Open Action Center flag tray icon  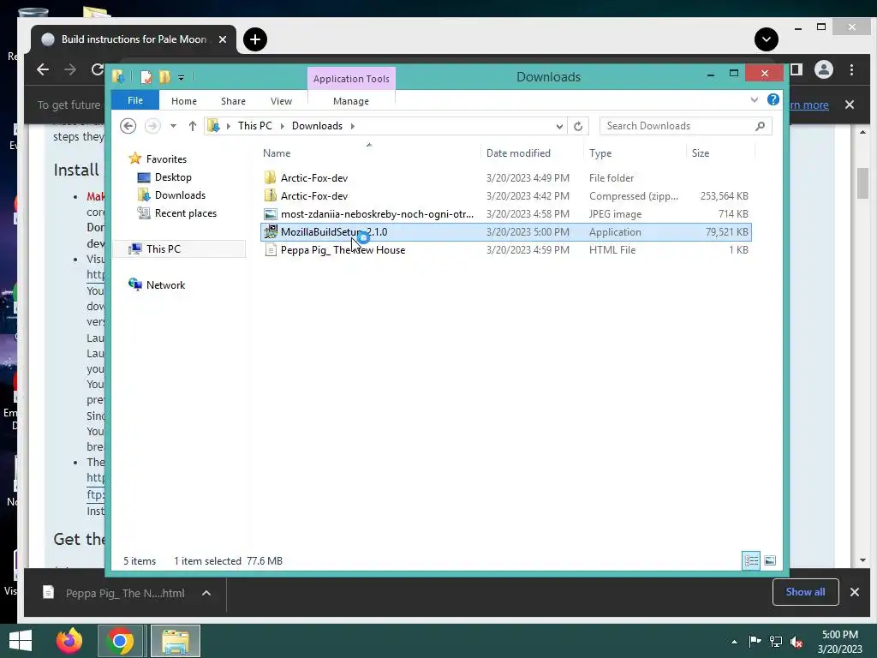tap(755, 642)
